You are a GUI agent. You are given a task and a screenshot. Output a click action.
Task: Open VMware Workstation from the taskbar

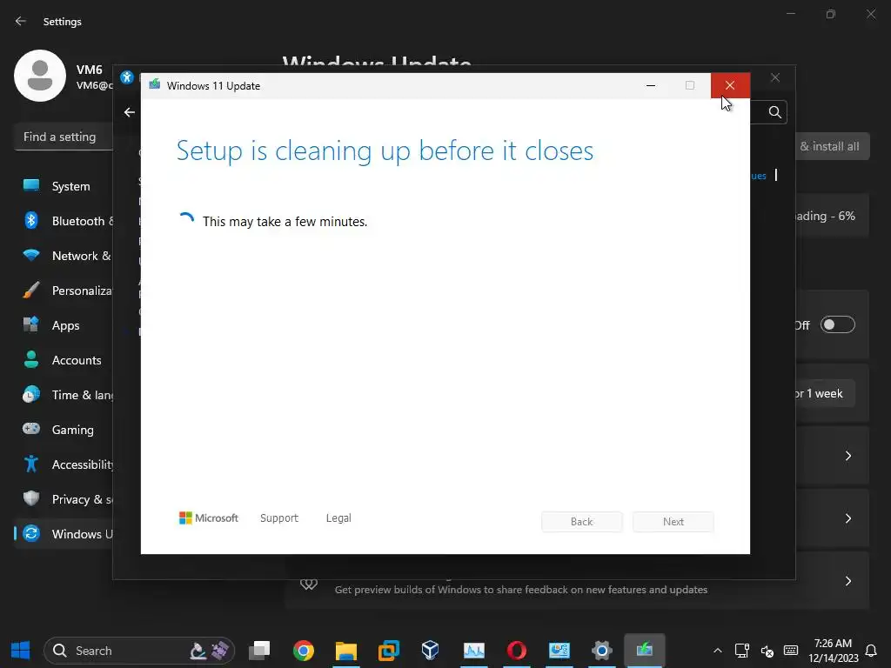(x=389, y=651)
